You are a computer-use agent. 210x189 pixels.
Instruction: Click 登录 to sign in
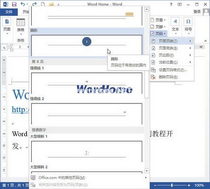(197, 12)
